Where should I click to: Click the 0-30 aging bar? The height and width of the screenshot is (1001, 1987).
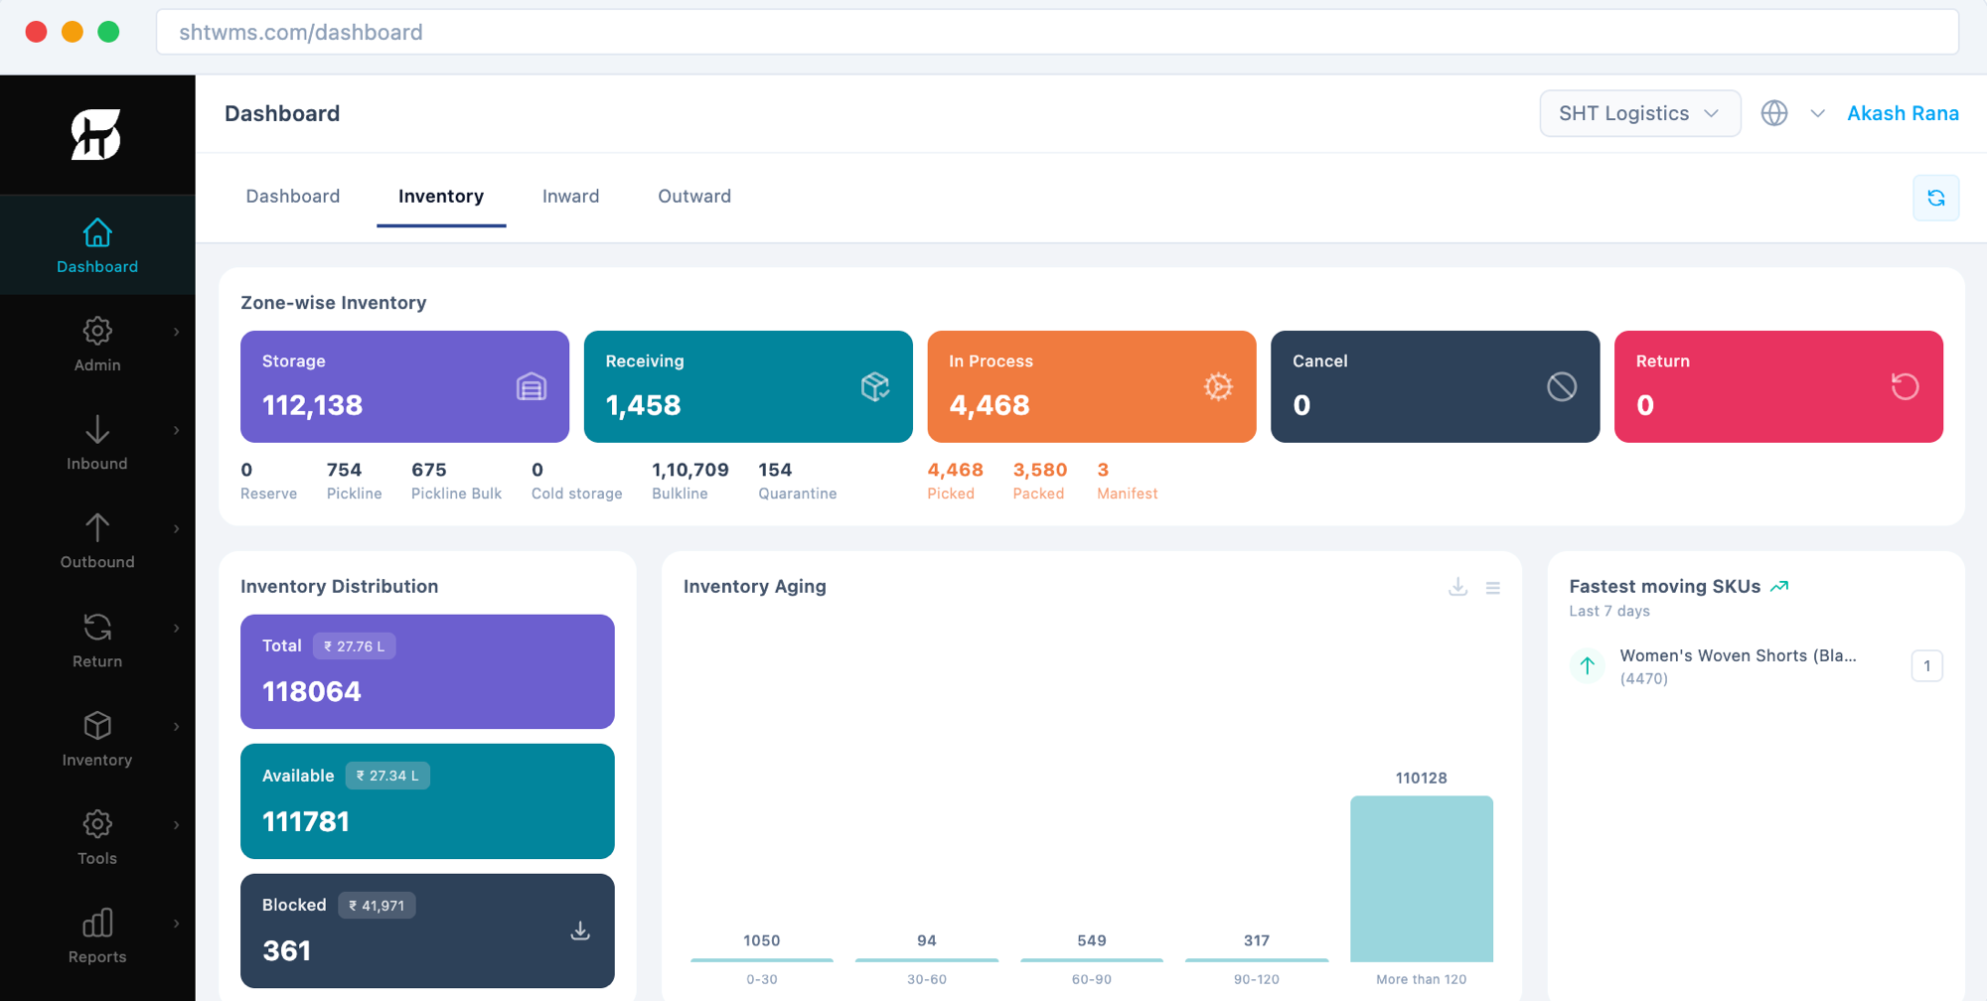[x=762, y=959]
